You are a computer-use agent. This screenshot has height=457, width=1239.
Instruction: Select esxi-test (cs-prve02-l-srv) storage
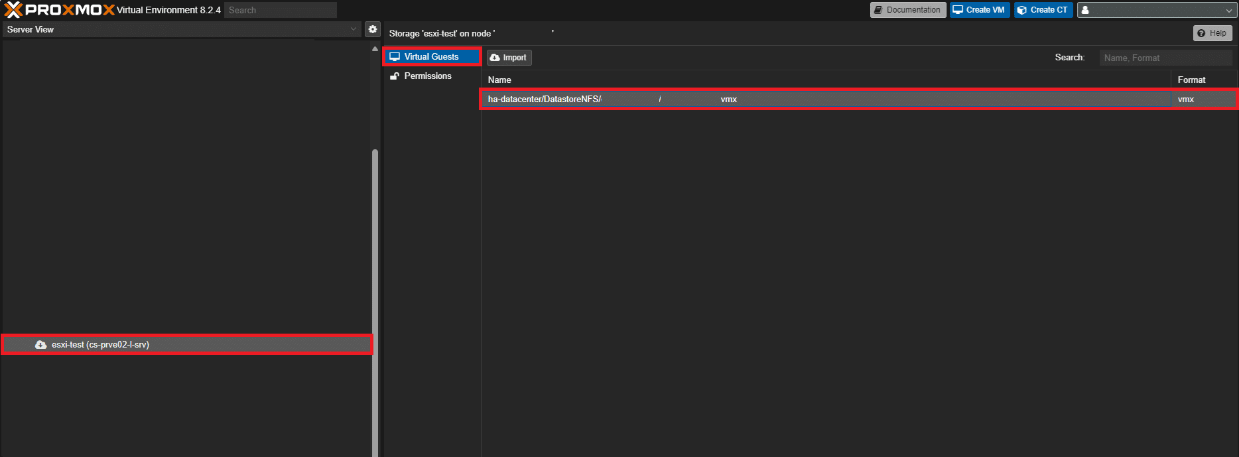tap(186, 345)
